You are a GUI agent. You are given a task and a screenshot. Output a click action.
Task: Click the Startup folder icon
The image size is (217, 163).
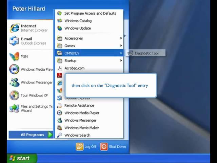click(x=60, y=61)
